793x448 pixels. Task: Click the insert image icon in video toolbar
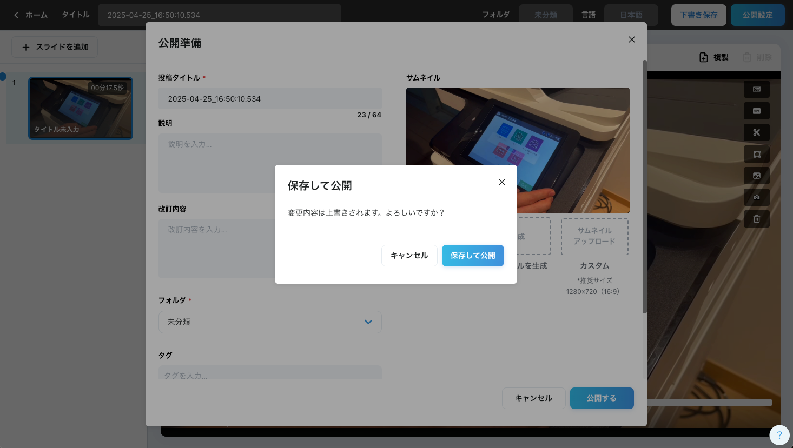pos(757,176)
